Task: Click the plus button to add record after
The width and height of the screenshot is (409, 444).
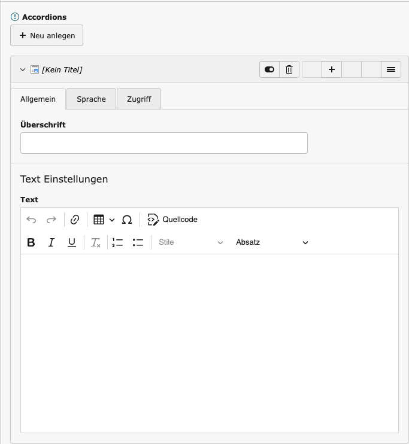Action: tap(332, 69)
